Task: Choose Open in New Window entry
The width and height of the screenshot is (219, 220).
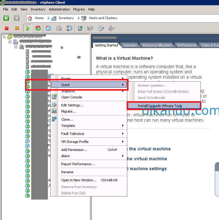Action: (89, 180)
